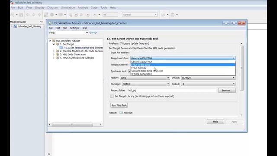Click the collapse chevrons at bottom left
This screenshot has height=156, width=277.
49,154
